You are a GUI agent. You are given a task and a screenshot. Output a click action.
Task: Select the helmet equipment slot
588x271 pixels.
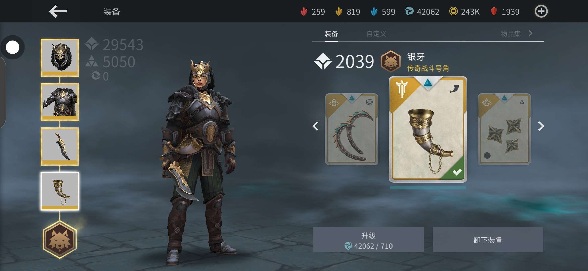pos(60,58)
